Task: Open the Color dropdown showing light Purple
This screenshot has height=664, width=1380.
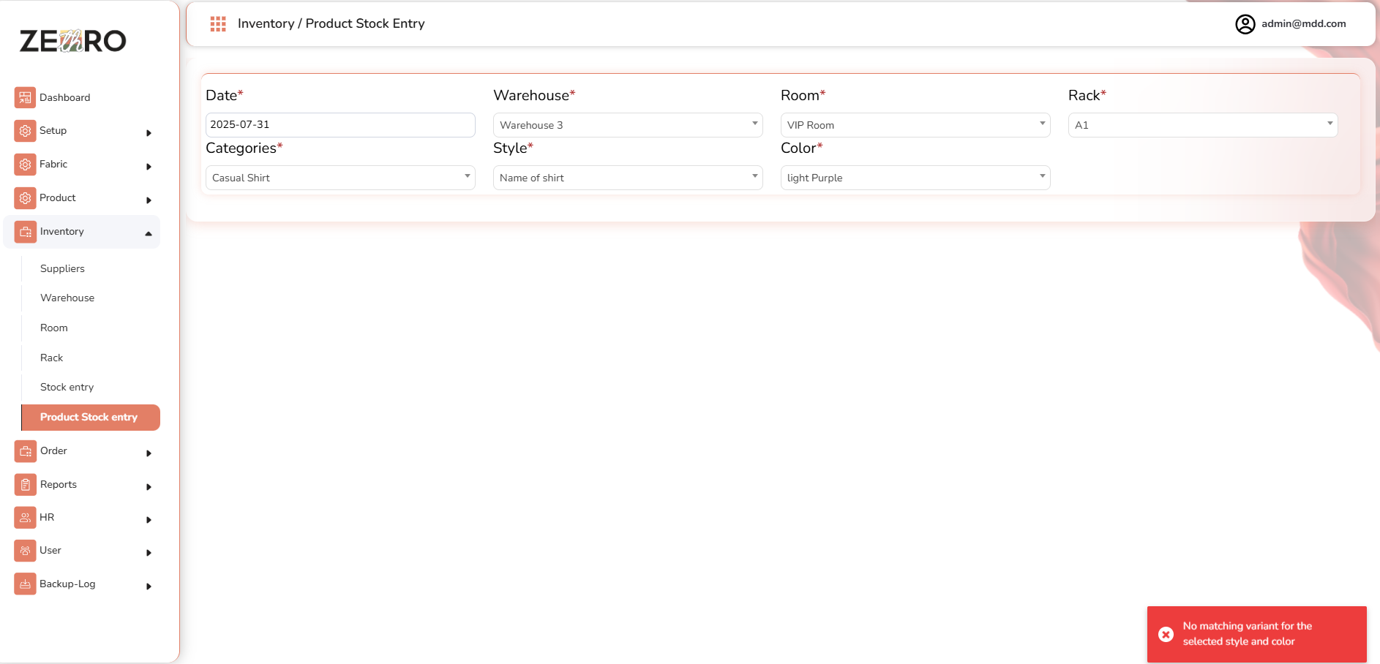Action: [915, 178]
